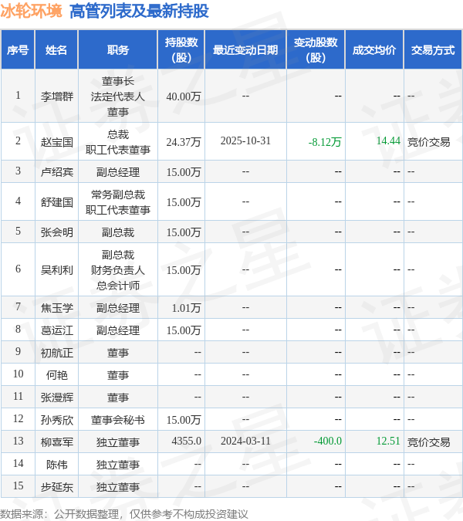Click 吴利利's position 副总裁 财务负责人 总会计师

[118, 270]
